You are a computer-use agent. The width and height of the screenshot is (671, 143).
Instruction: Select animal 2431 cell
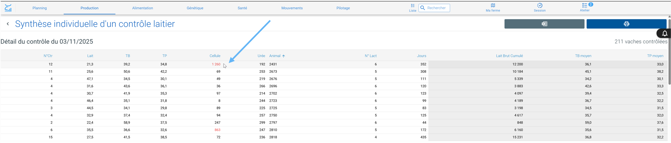tap(273, 64)
